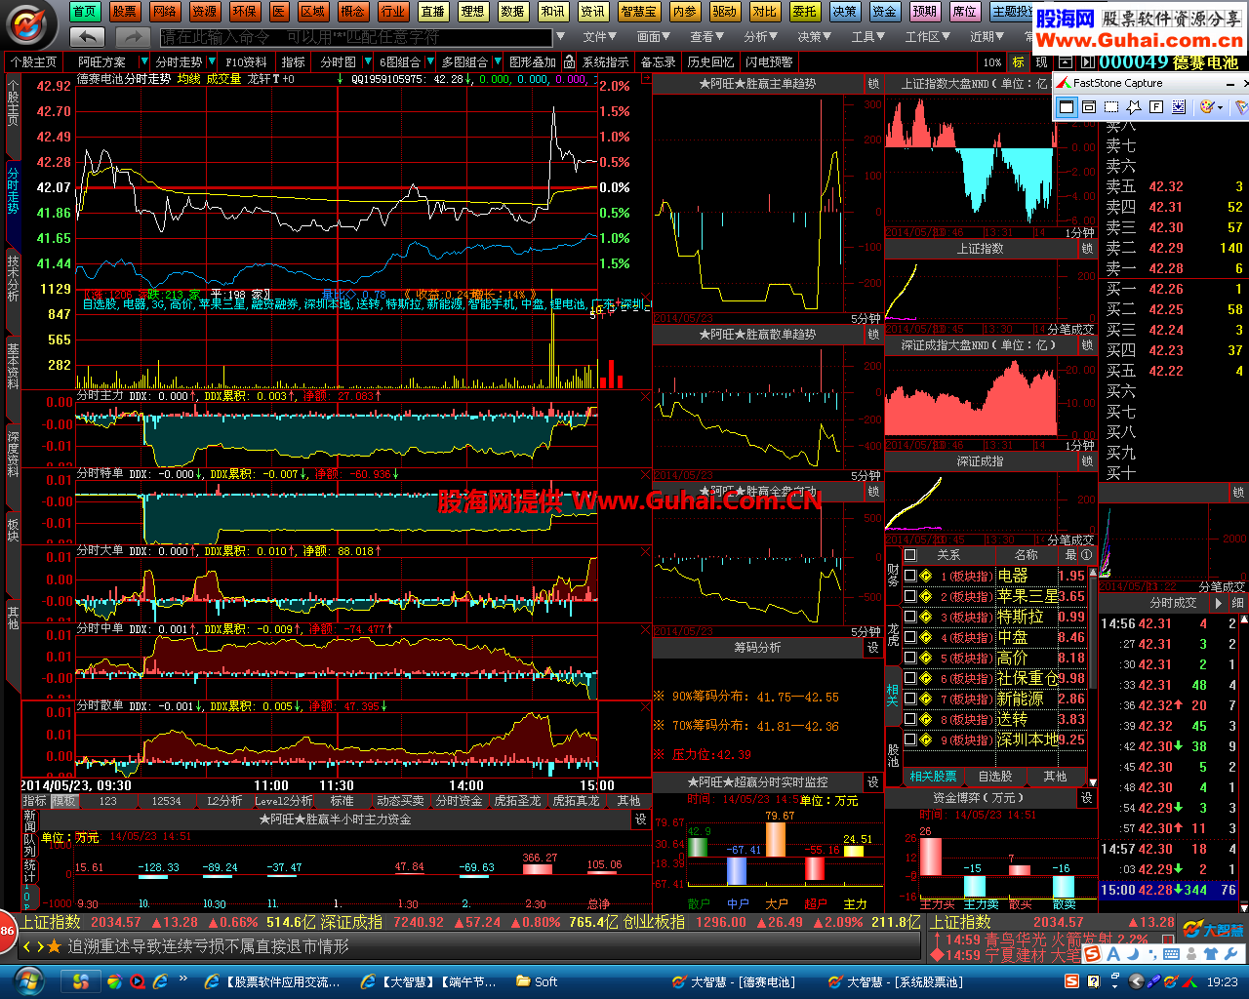Check the box for 3(板块指) 特斯拉

[909, 617]
